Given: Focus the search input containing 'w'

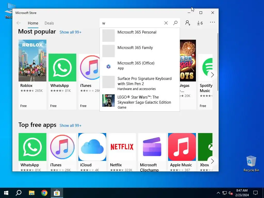Looking at the screenshot, I should coord(132,23).
